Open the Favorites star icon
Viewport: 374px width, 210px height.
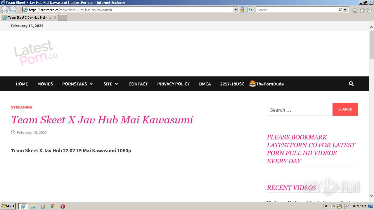362,10
